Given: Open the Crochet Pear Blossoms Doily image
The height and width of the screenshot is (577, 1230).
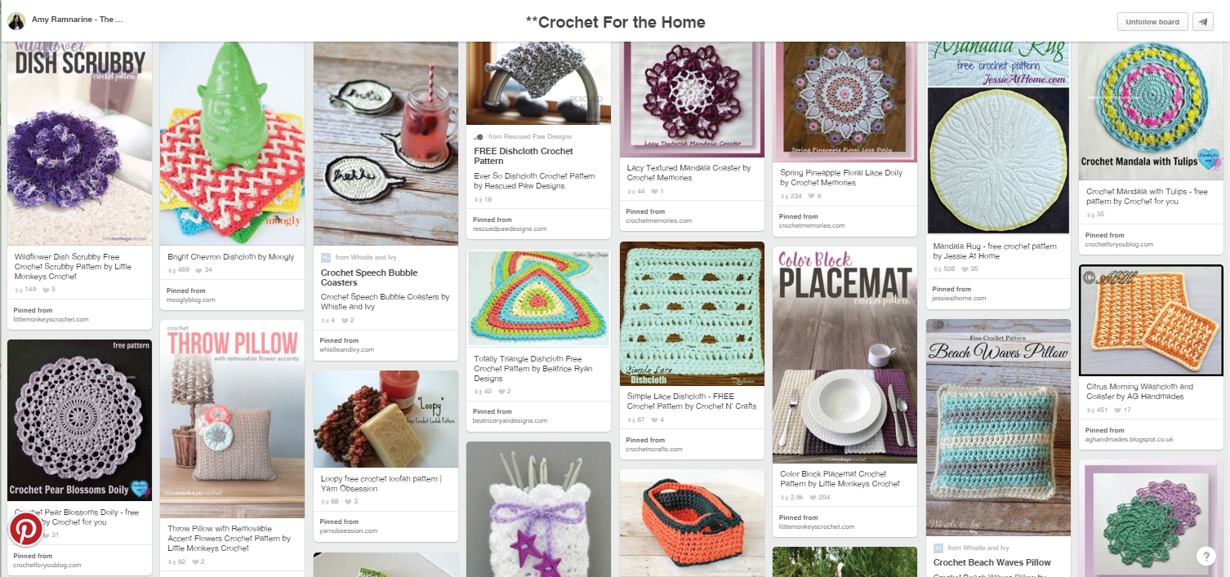Looking at the screenshot, I should [x=79, y=420].
